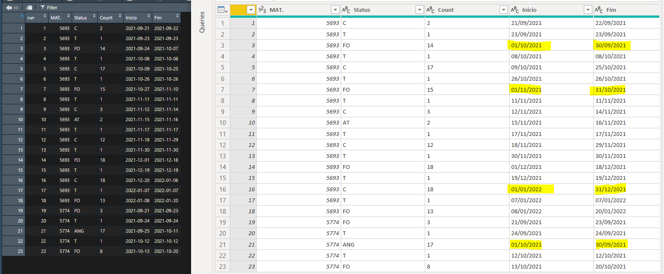Screen dimensions: 664x274
Task: Click Inicio cell 2021-09-24 in data viewer row 3
Action: click(x=138, y=49)
